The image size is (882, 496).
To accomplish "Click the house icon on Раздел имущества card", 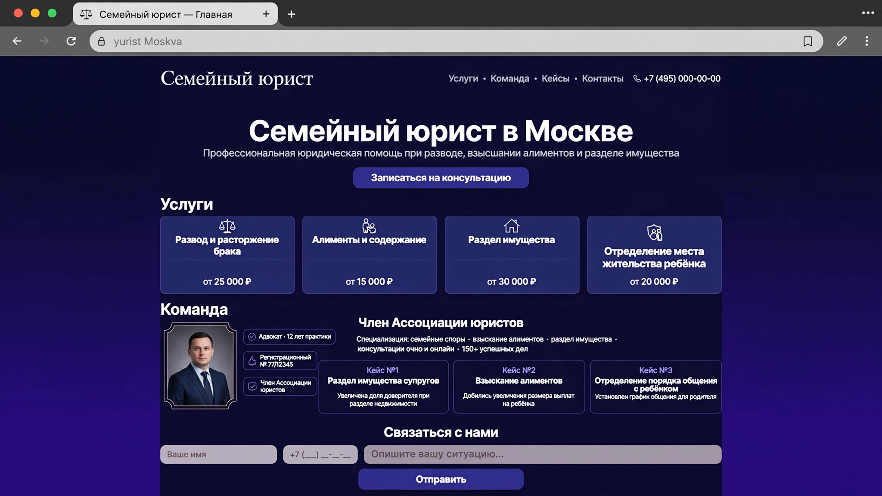I will [512, 226].
